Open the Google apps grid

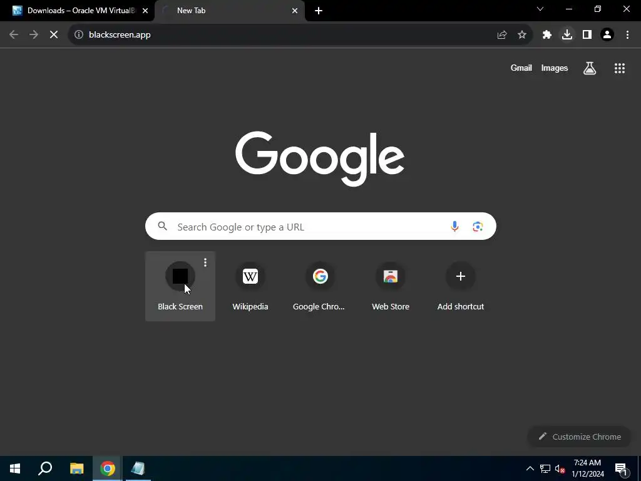(x=620, y=68)
